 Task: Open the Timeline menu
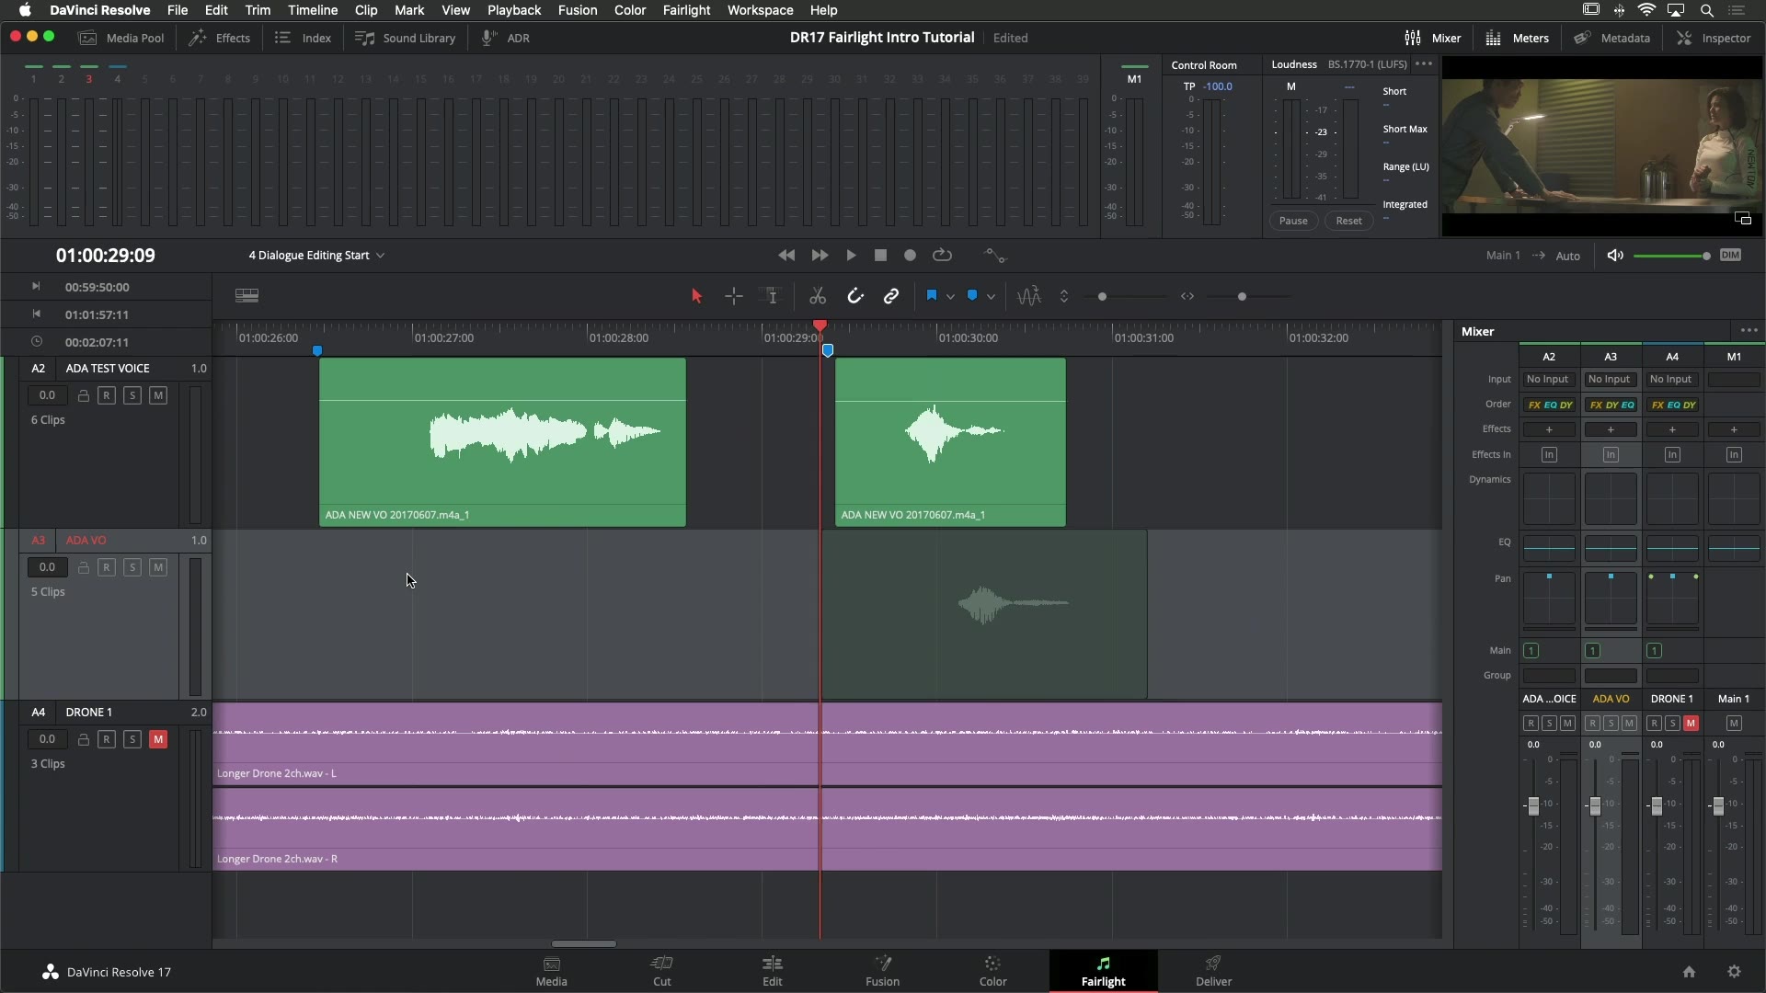(x=313, y=10)
